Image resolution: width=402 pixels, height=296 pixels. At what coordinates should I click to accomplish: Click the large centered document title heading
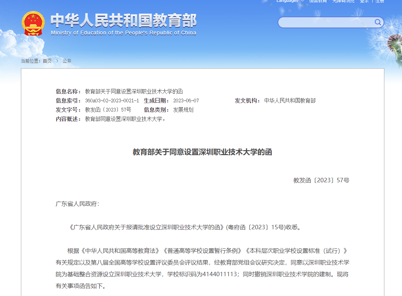click(202, 152)
